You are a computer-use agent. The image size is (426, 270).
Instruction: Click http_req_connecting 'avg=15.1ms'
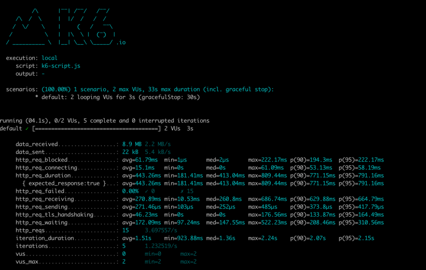click(138, 168)
